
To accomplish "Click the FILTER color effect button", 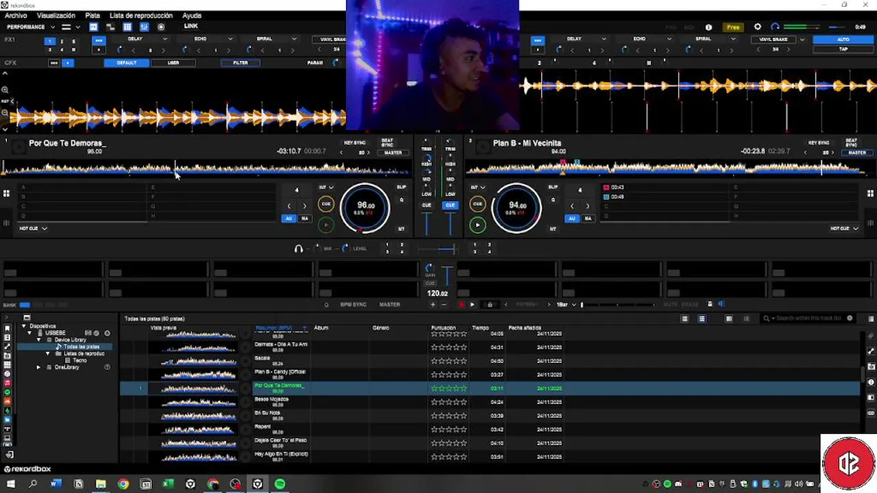I will pos(240,62).
